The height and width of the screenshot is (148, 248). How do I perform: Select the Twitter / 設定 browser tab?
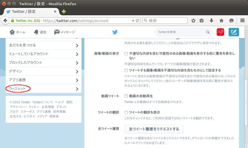pos(31,12)
